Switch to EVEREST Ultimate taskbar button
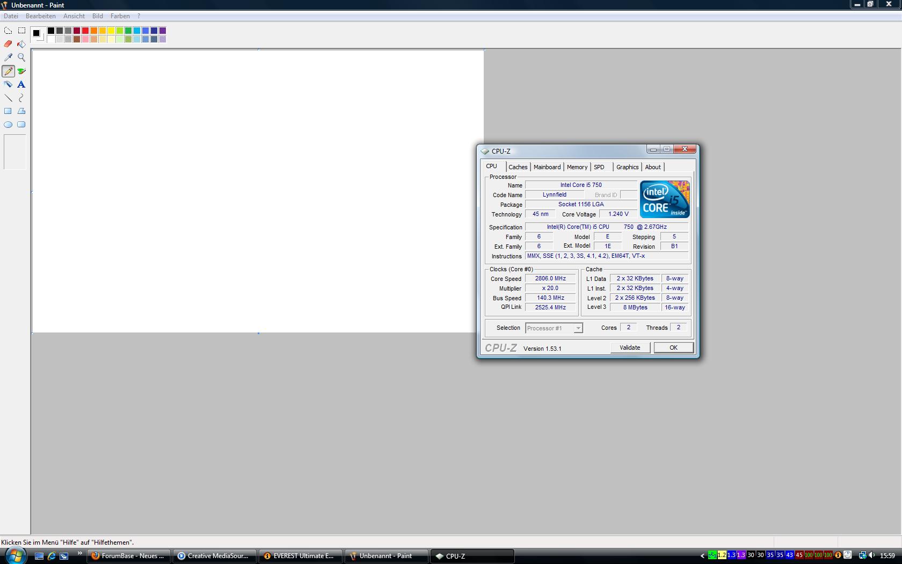This screenshot has width=902, height=564. pos(301,556)
